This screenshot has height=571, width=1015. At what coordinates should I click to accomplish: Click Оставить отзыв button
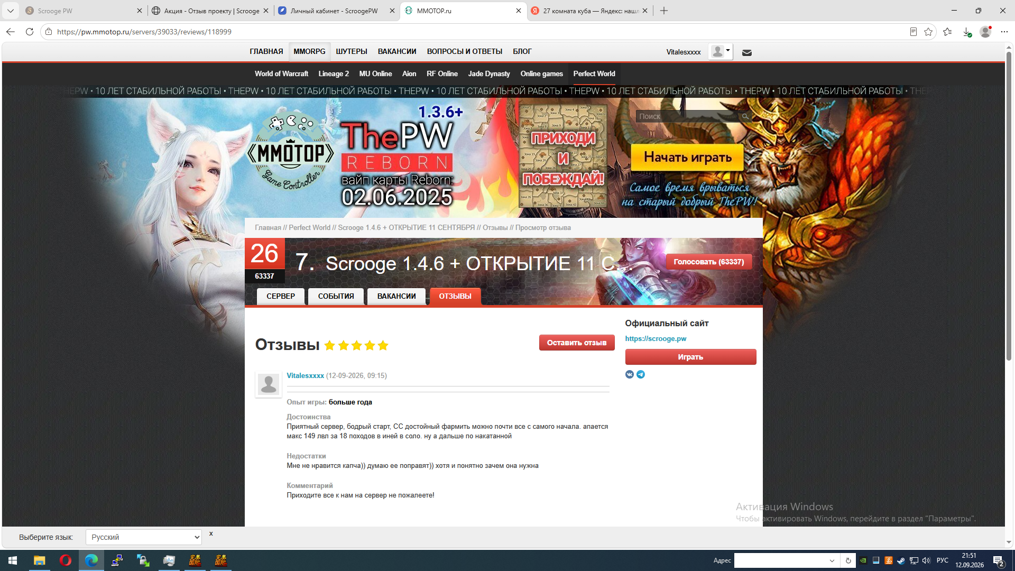click(x=577, y=343)
